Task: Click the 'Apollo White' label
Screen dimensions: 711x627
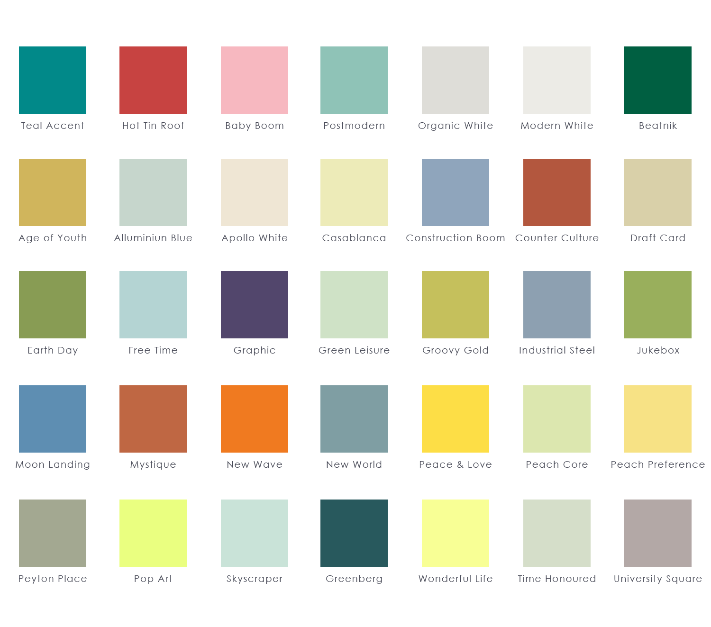Action: (255, 238)
